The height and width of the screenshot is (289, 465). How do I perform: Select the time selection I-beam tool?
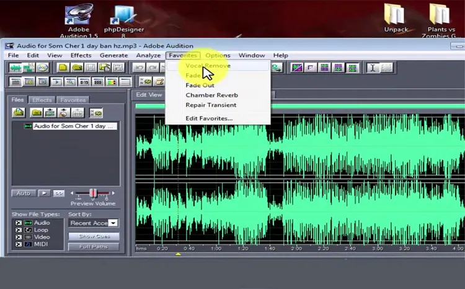[x=373, y=68]
